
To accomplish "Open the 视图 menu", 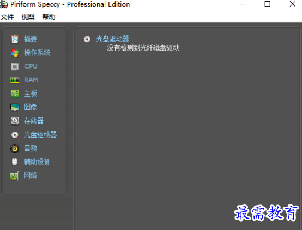I will click(28, 17).
